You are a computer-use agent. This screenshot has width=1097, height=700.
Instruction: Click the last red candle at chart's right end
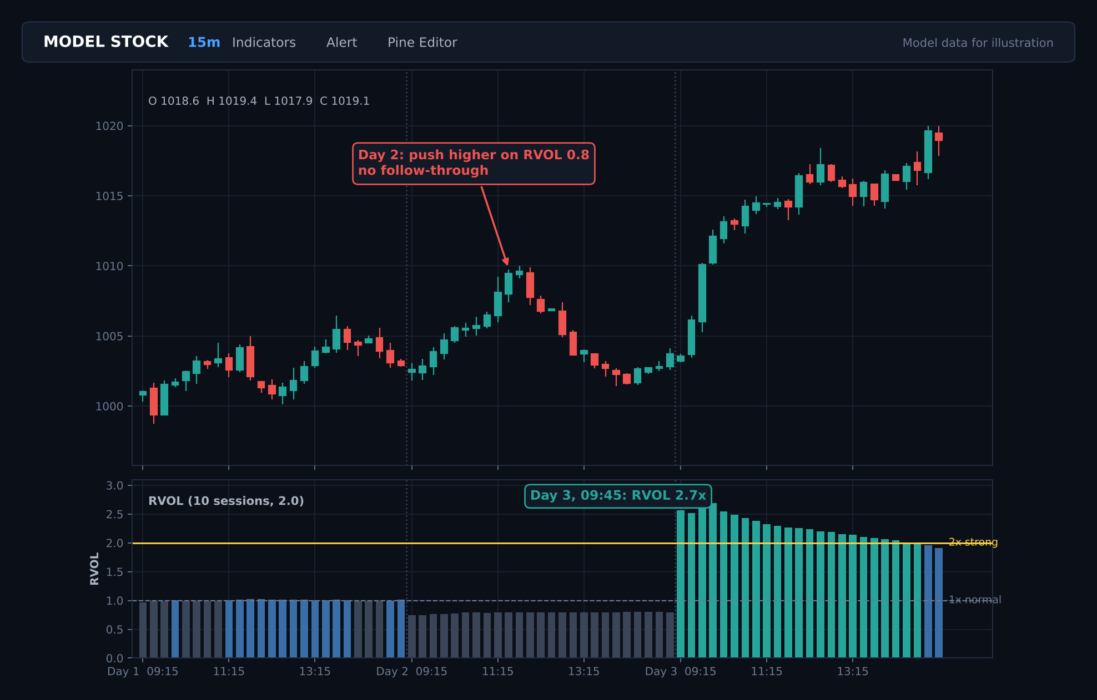(939, 137)
